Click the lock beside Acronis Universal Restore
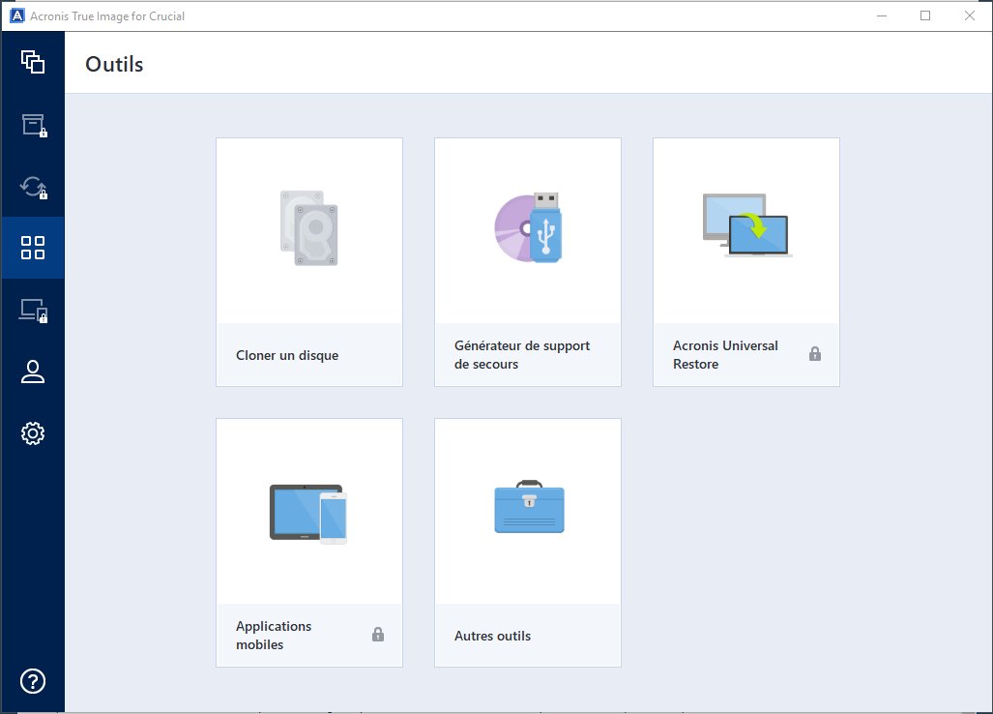This screenshot has width=993, height=714. point(815,354)
